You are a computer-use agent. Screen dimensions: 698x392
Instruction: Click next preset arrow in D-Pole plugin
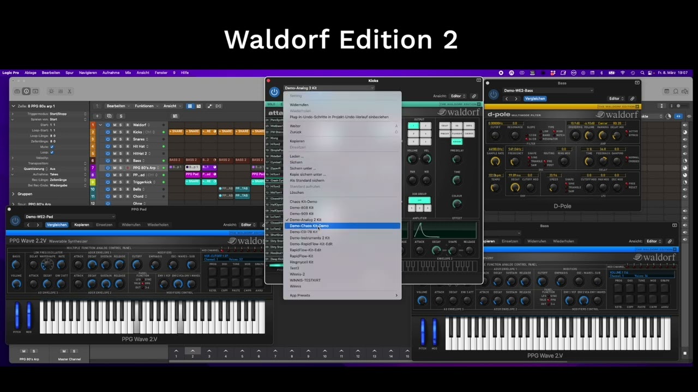click(x=516, y=99)
